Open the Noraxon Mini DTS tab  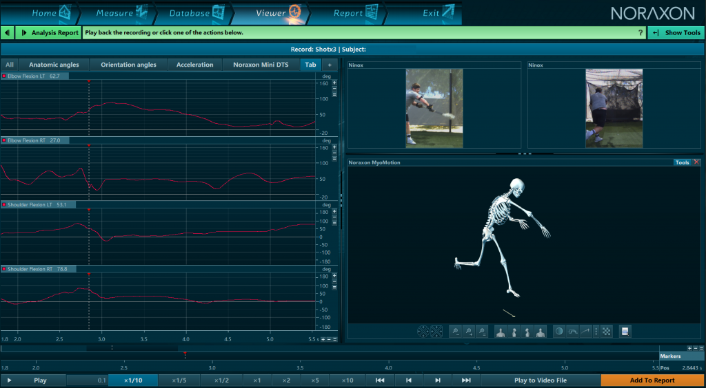(x=261, y=65)
